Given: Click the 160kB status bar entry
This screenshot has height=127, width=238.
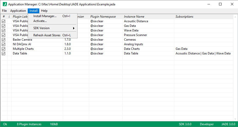Looking at the screenshot, I should [54, 124].
